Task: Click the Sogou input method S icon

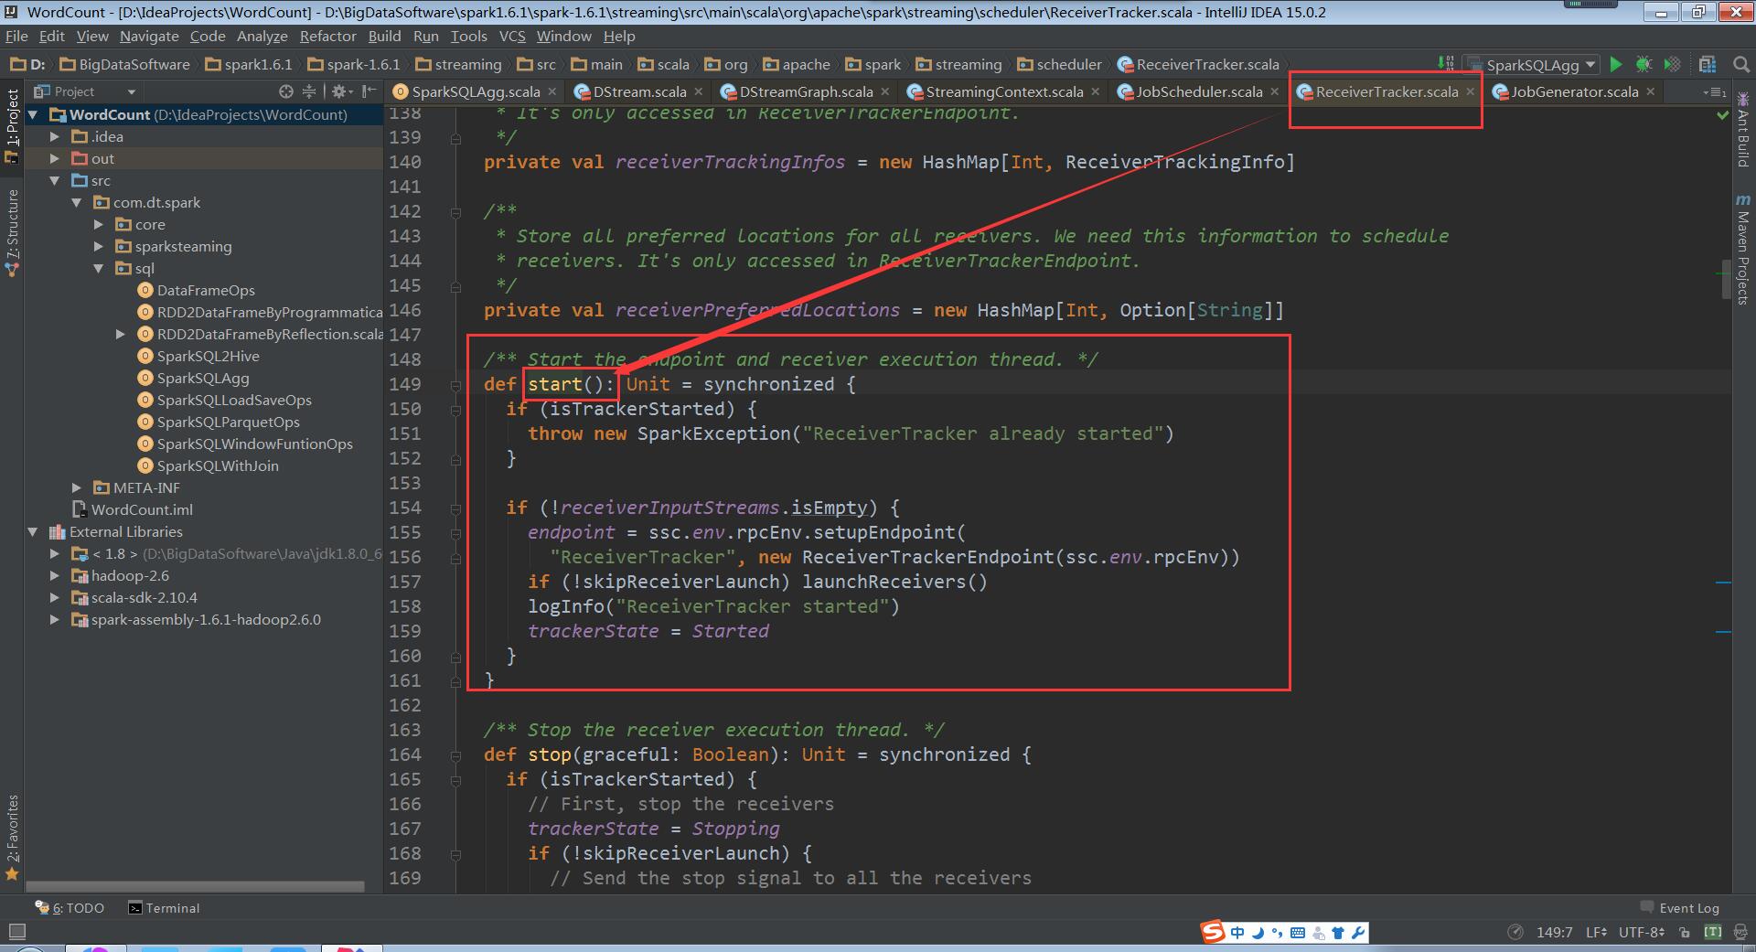Action: point(1213,932)
